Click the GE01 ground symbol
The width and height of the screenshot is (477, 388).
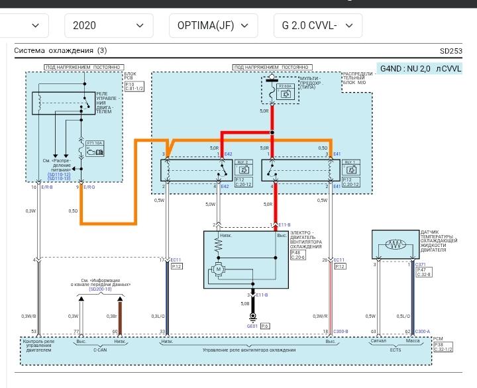252,317
